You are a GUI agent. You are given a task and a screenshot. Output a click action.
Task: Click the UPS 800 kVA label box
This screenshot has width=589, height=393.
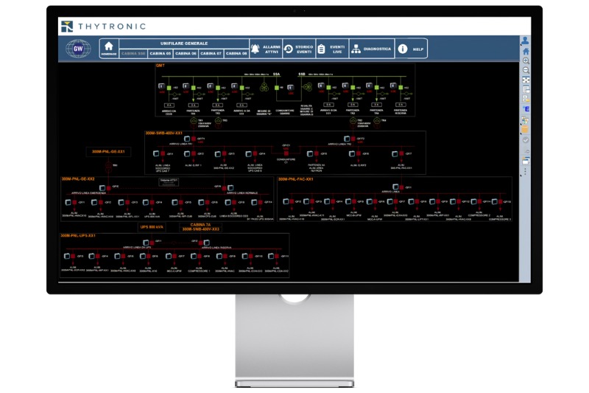tap(152, 227)
